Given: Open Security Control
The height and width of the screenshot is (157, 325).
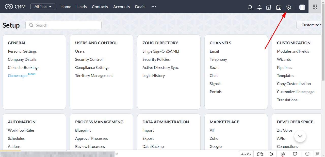Looking at the screenshot, I should (89, 60).
